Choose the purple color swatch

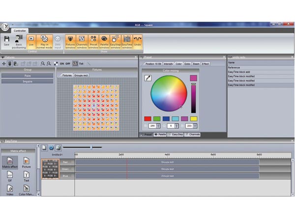[x=184, y=118]
